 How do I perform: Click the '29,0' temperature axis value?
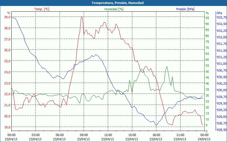pyautogui.click(x=7, y=17)
